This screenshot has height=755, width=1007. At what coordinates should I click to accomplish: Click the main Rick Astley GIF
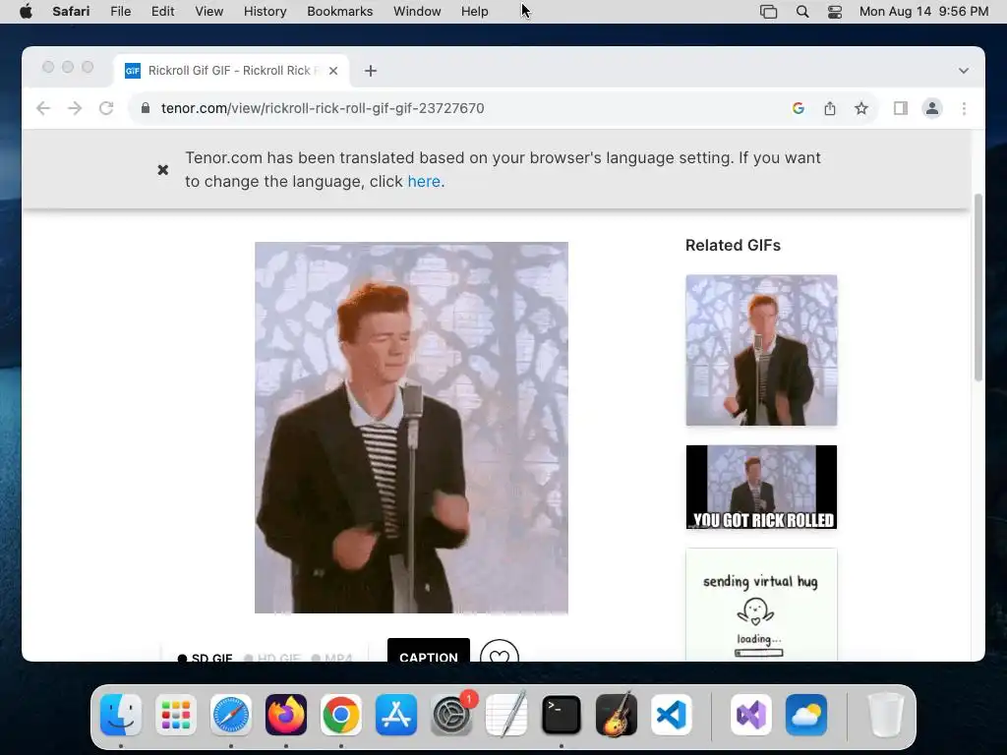411,428
